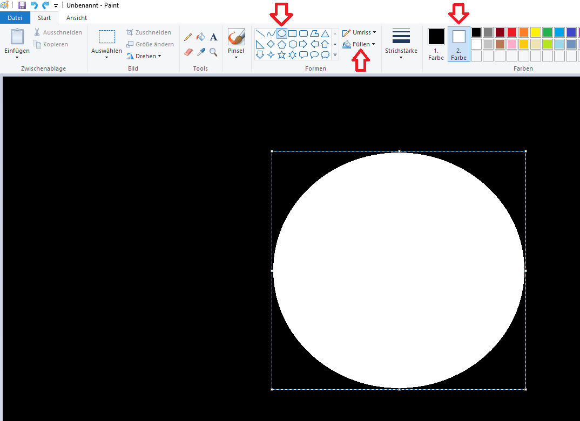The width and height of the screenshot is (580, 421).
Task: Select the Text tool (A)
Action: [x=213, y=37]
